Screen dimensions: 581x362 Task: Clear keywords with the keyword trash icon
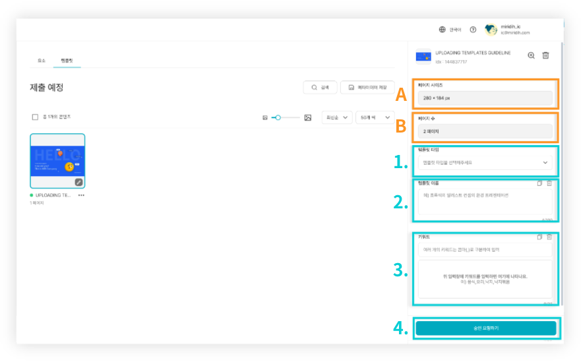point(549,237)
